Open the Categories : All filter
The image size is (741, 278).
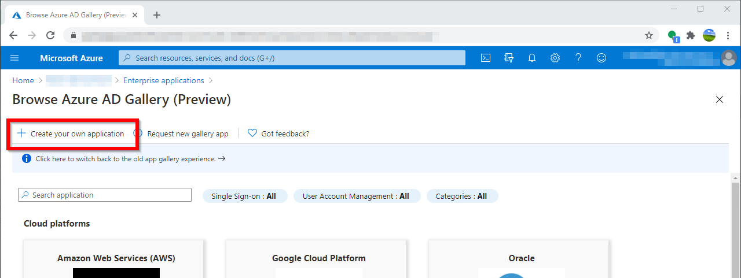click(x=461, y=196)
